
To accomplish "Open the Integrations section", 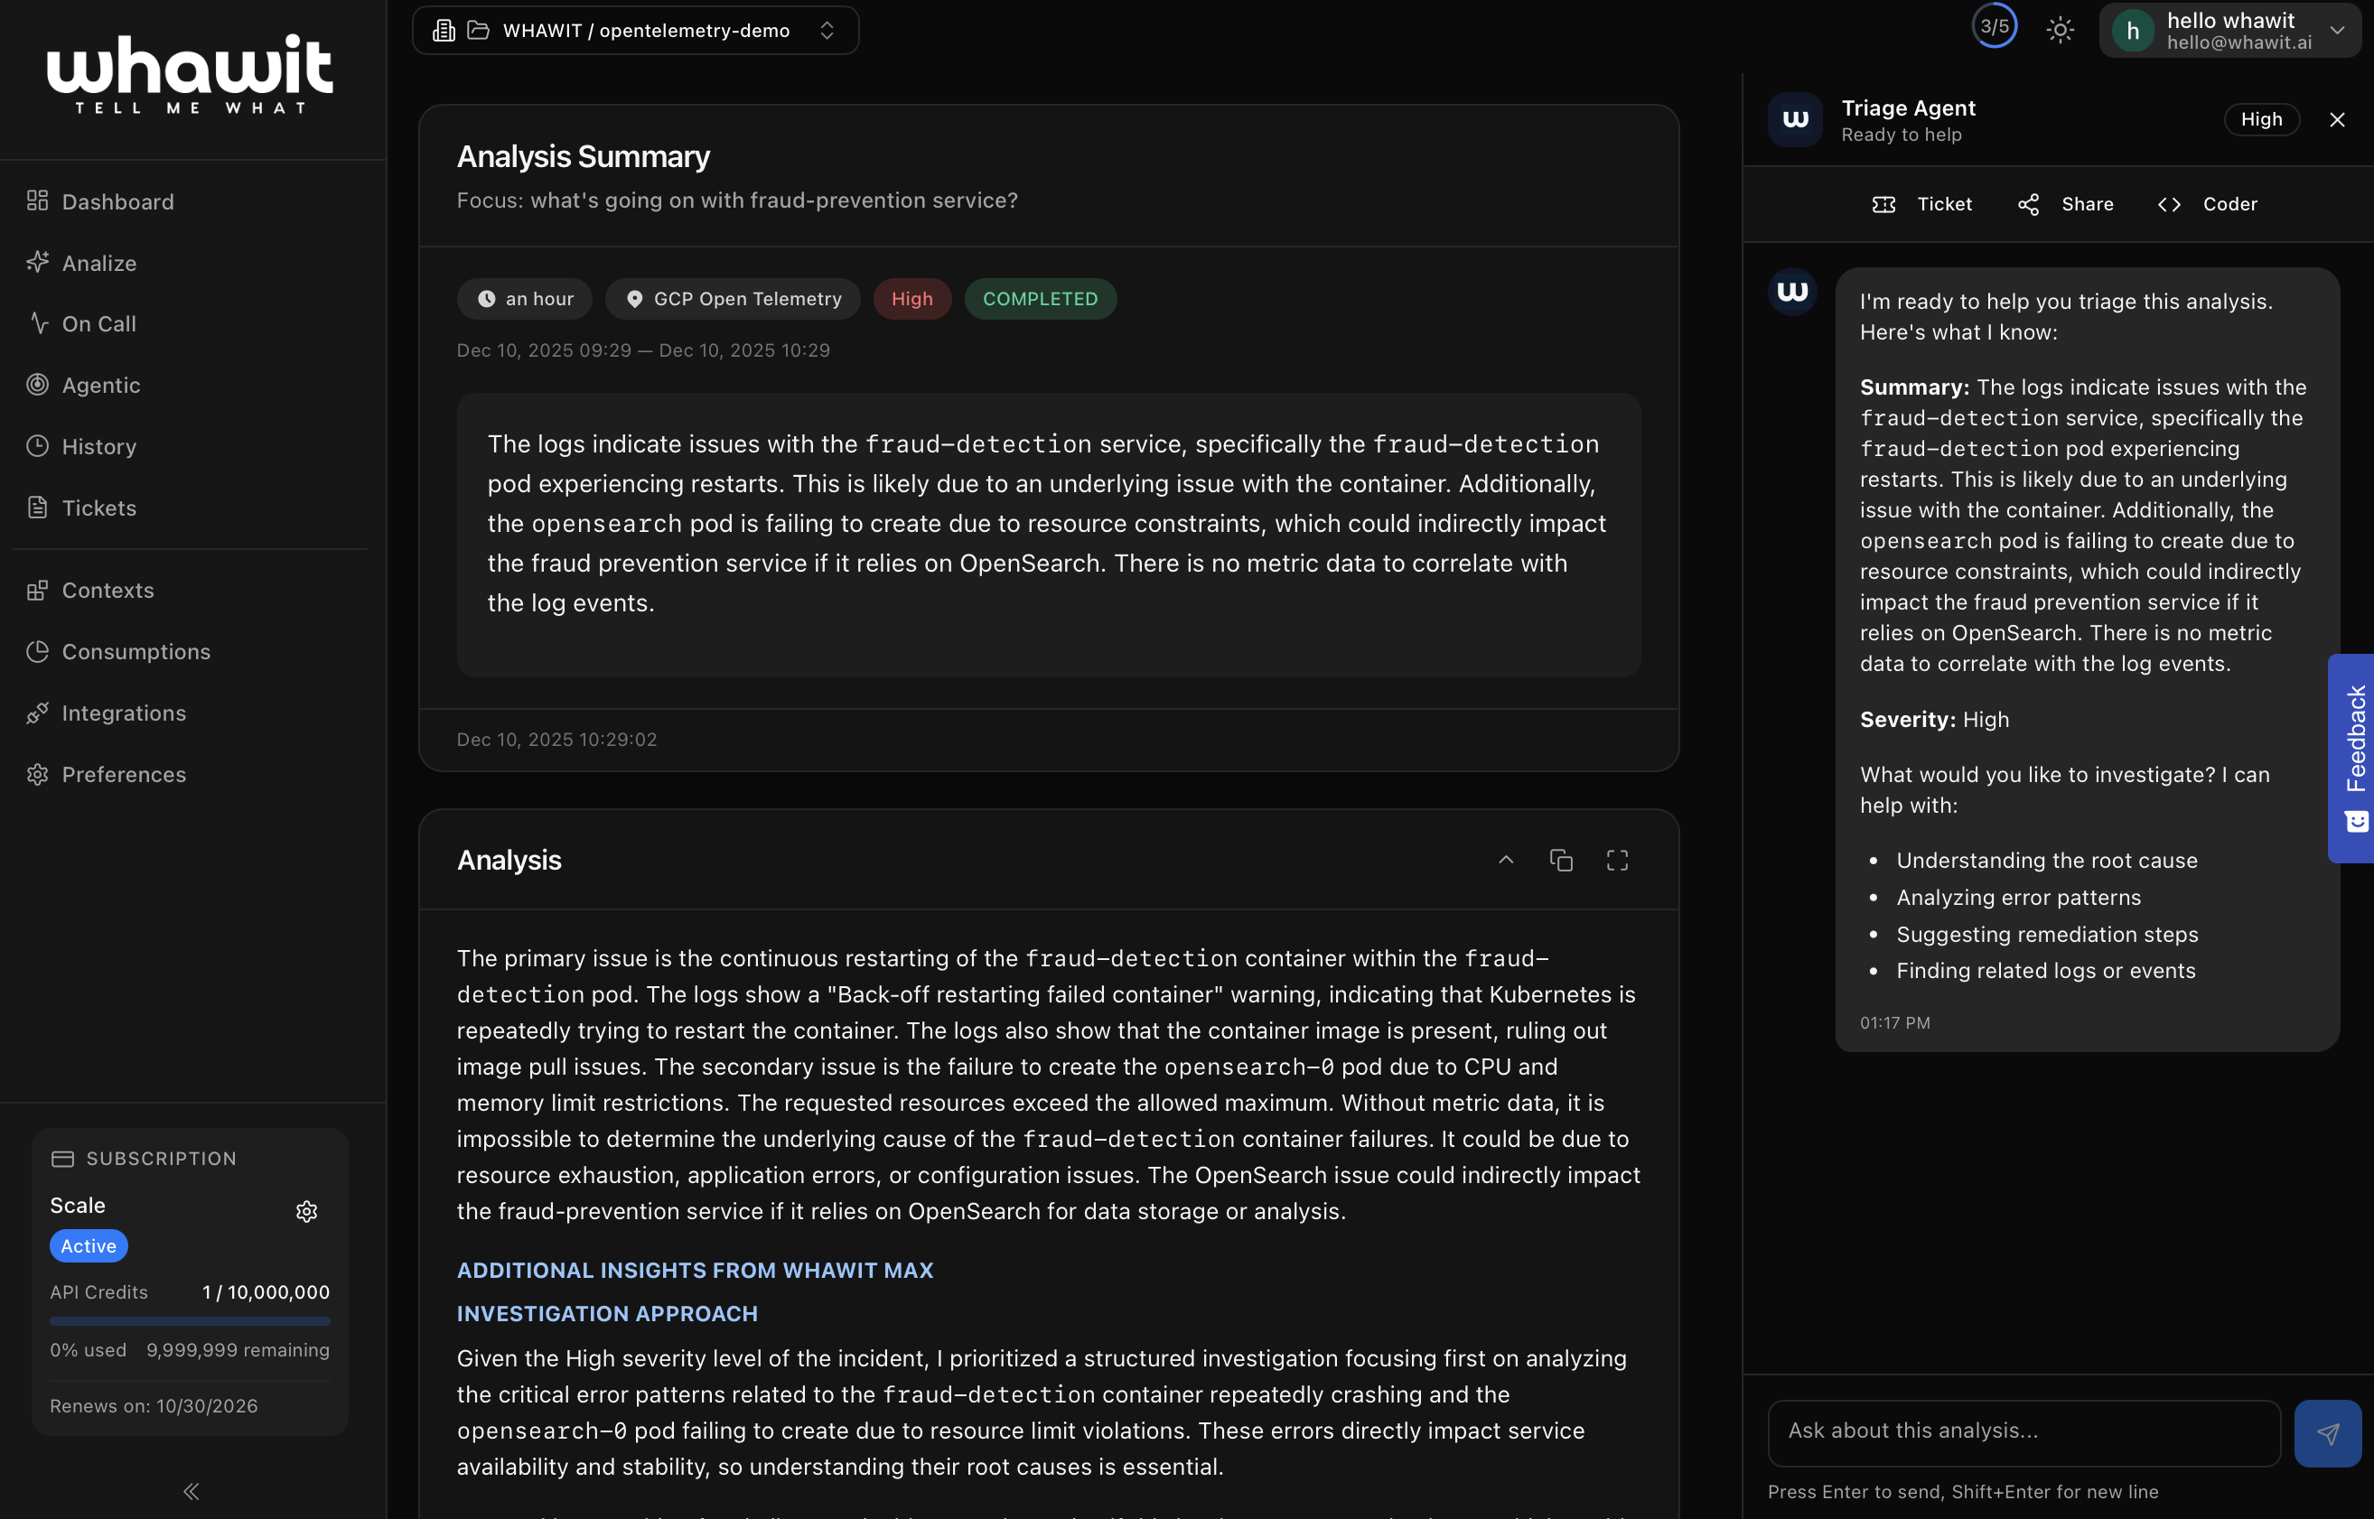I will tap(124, 713).
